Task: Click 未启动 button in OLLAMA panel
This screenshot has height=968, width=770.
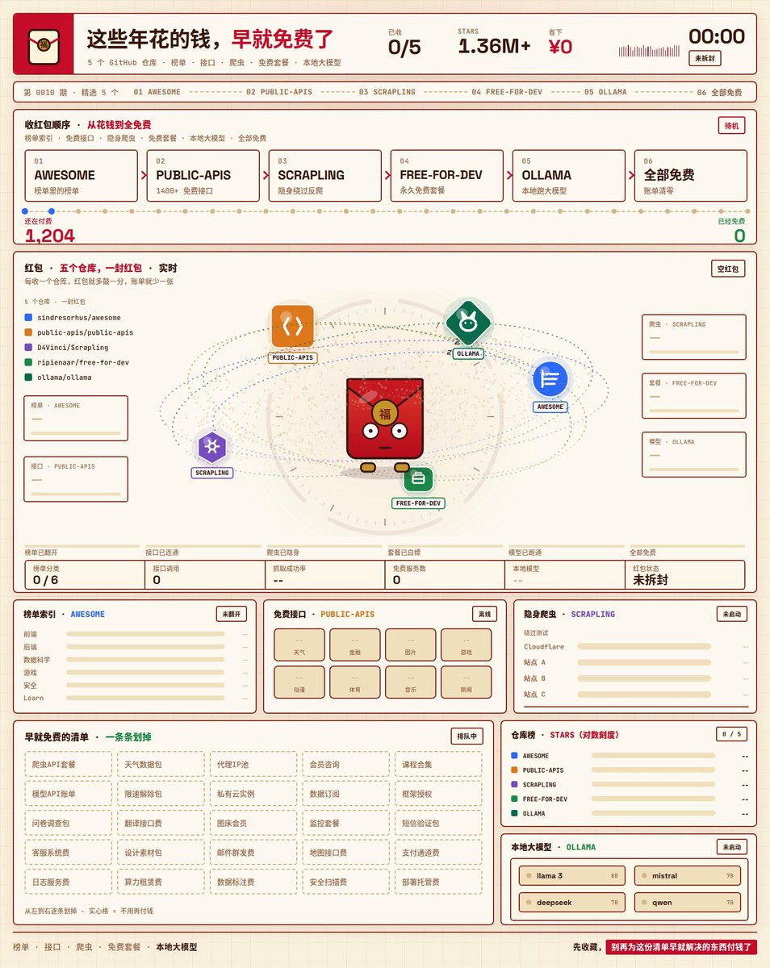Action: [731, 847]
